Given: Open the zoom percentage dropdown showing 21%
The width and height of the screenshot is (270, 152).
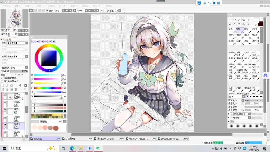Looking at the screenshot, I should (63, 11).
